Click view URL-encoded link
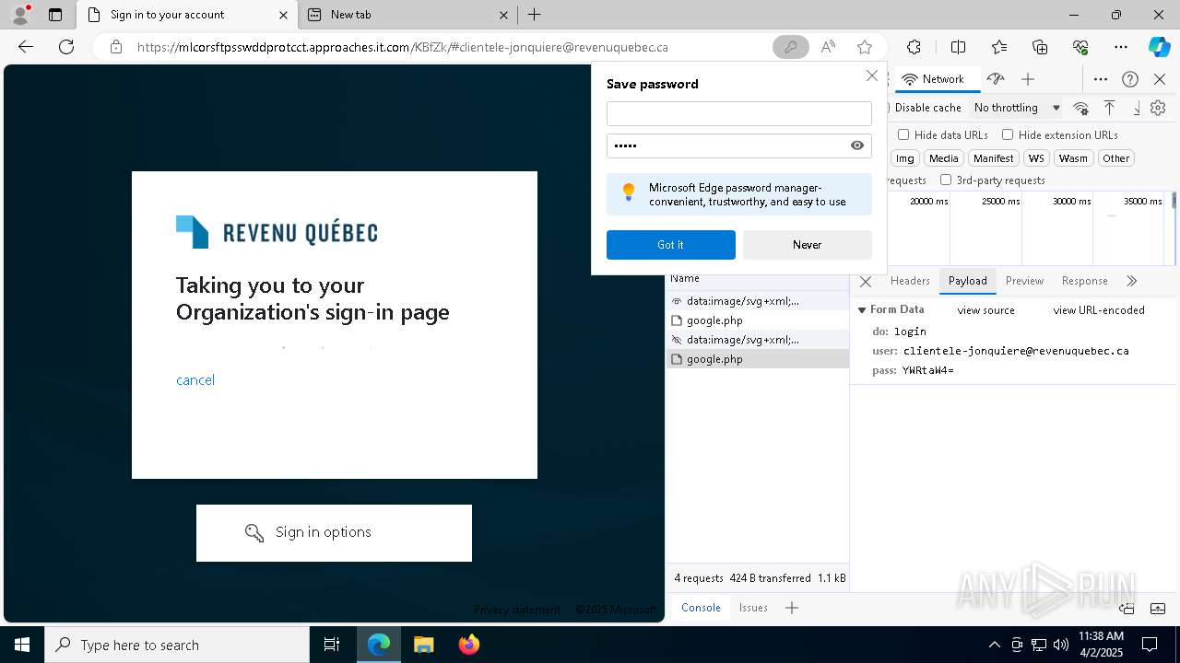This screenshot has width=1180, height=663. 1099,310
